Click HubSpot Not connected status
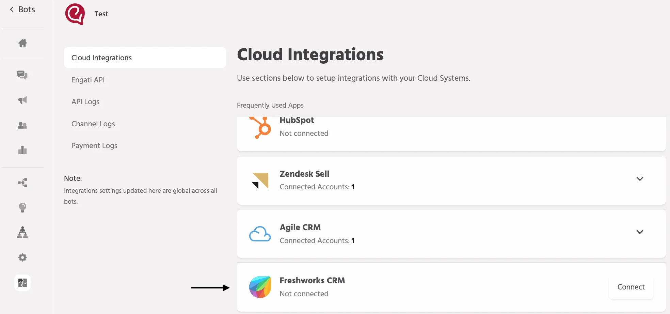This screenshot has height=314, width=670. click(x=304, y=134)
